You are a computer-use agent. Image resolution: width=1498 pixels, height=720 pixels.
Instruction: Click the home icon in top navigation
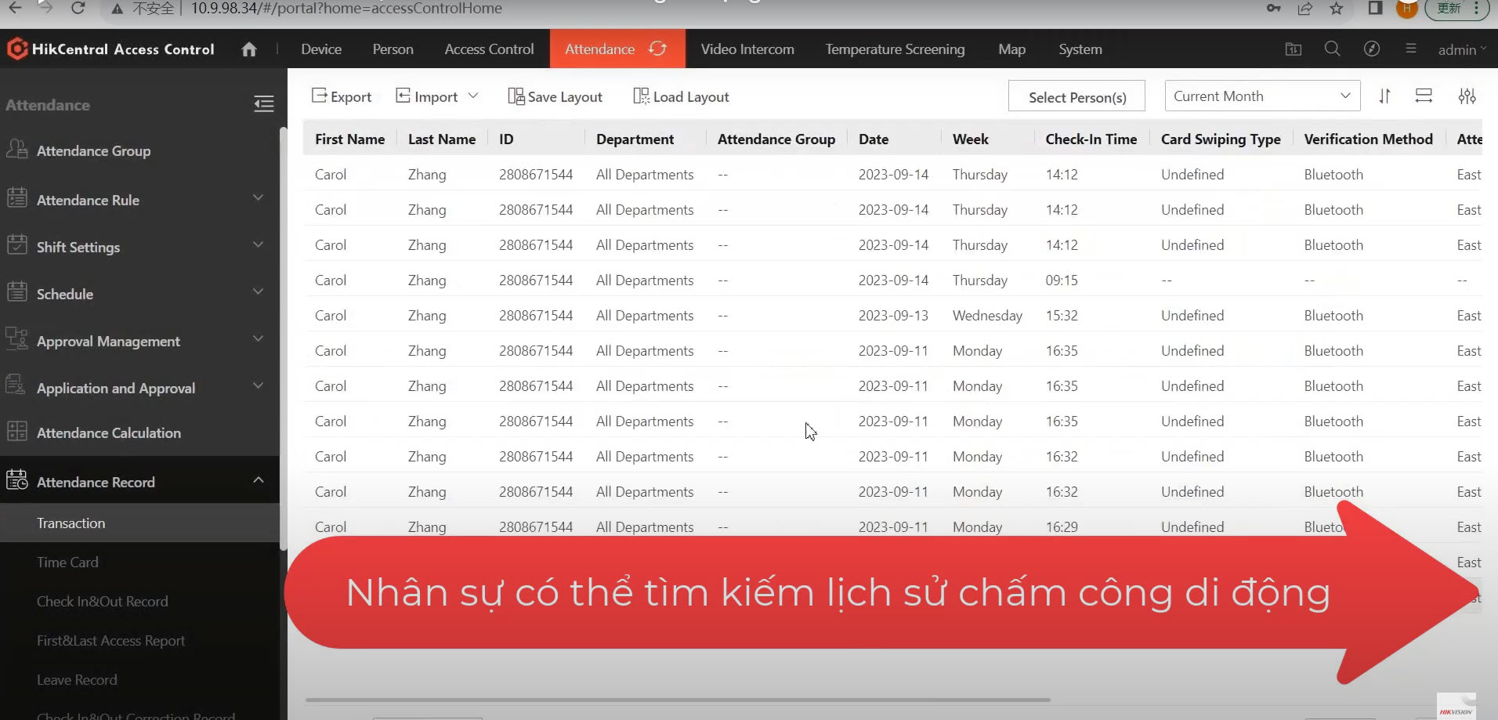click(x=249, y=49)
